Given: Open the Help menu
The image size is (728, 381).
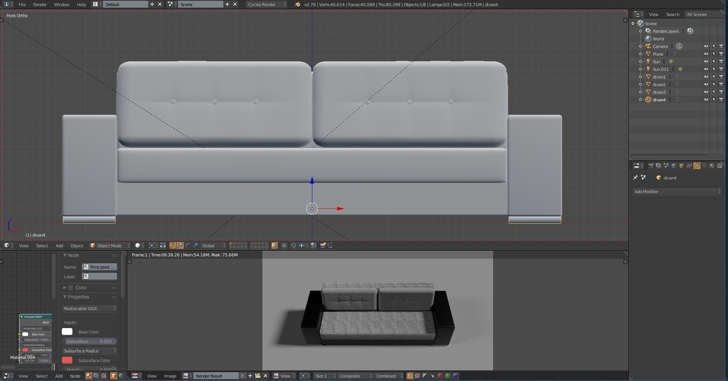Looking at the screenshot, I should pyautogui.click(x=81, y=5).
